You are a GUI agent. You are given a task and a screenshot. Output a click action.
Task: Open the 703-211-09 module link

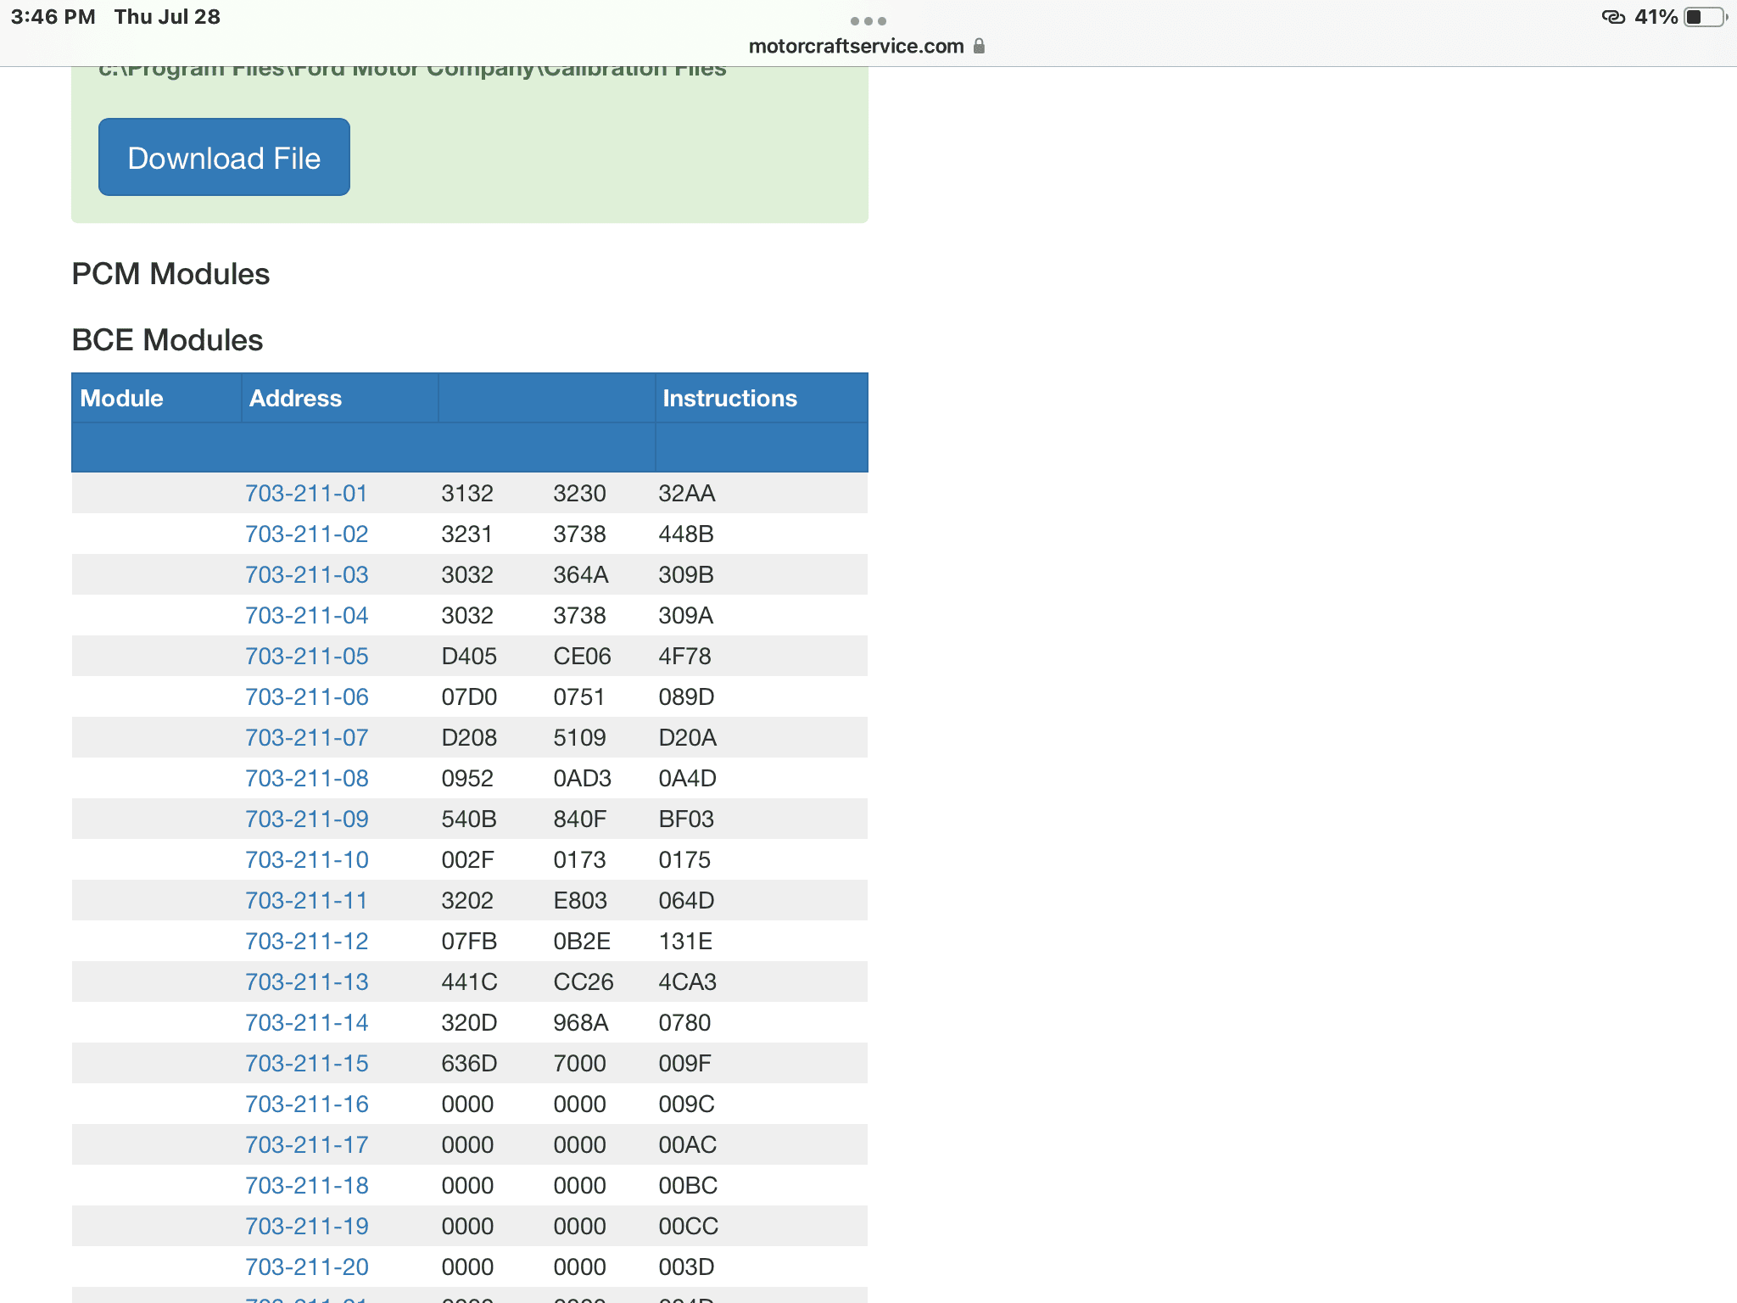click(306, 819)
